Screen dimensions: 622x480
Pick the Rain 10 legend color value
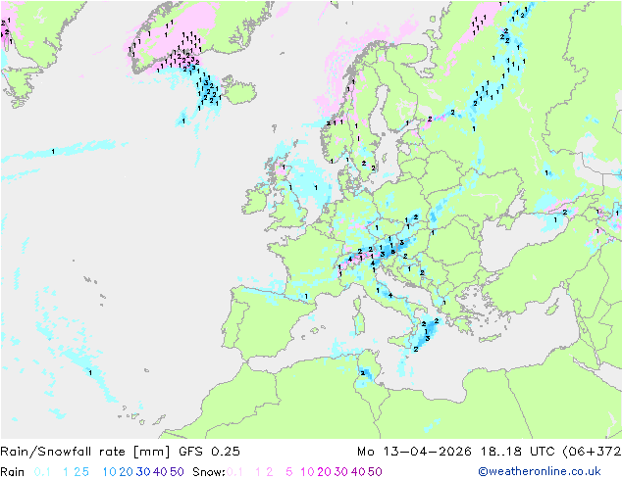click(110, 472)
